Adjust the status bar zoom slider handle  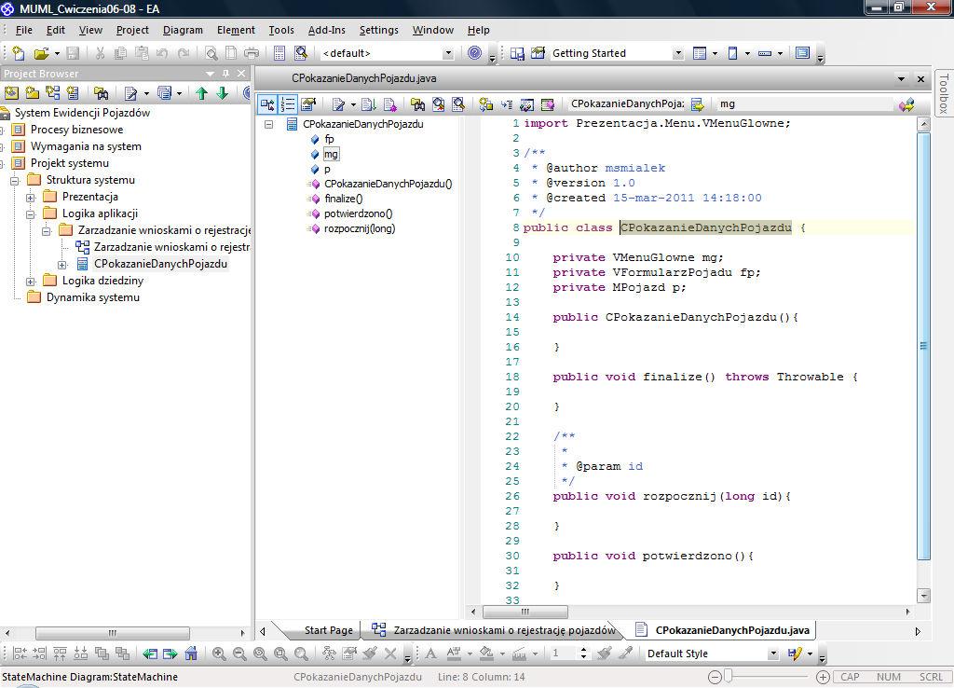(729, 677)
